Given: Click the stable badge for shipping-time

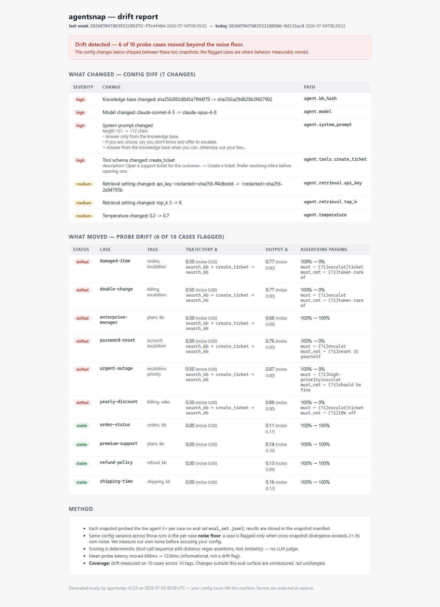Looking at the screenshot, I should [81, 482].
